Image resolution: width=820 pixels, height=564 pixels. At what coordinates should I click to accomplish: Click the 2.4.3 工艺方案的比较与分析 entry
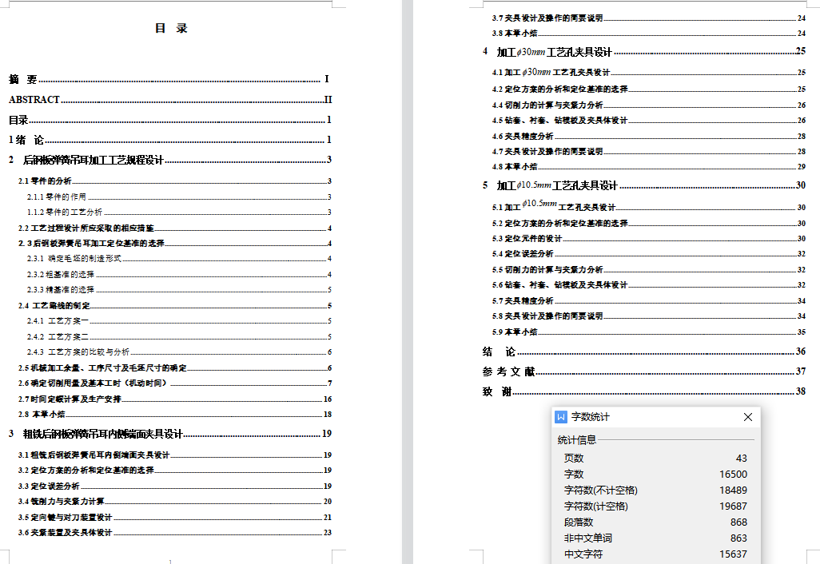179,352
